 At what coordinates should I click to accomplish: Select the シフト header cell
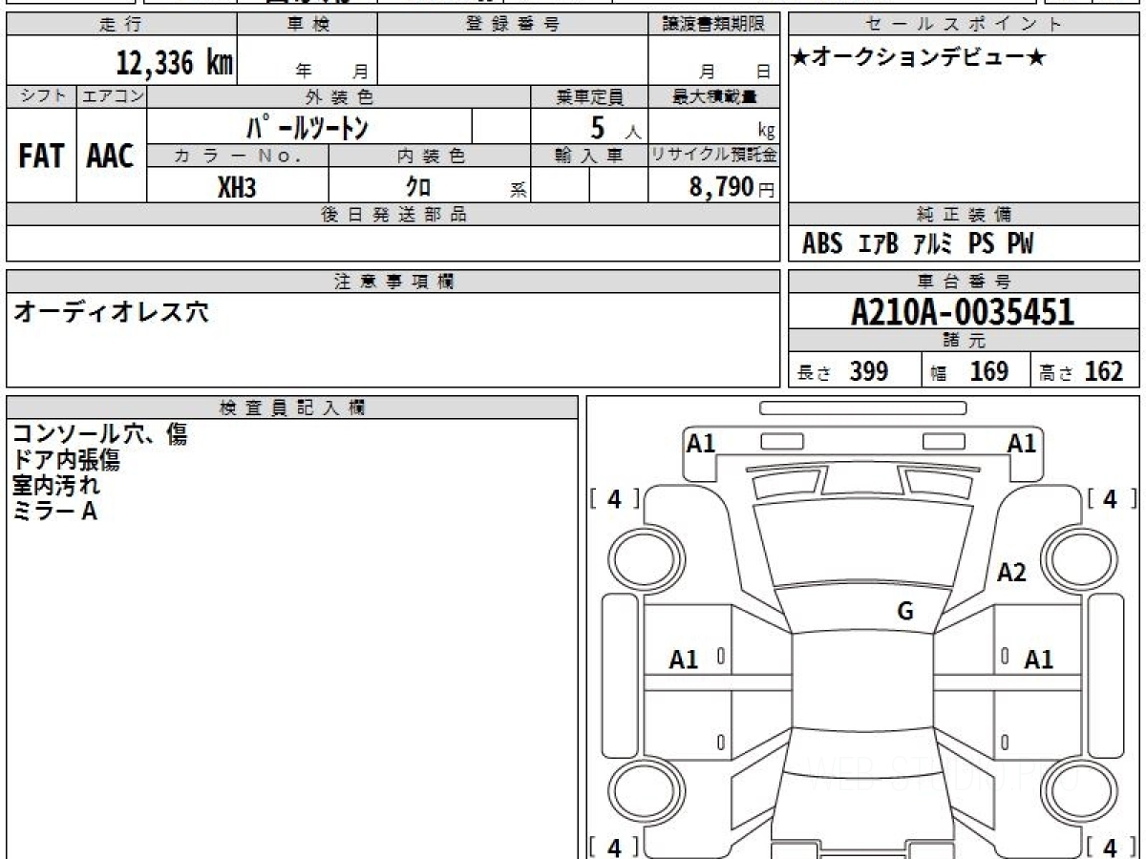tap(41, 96)
